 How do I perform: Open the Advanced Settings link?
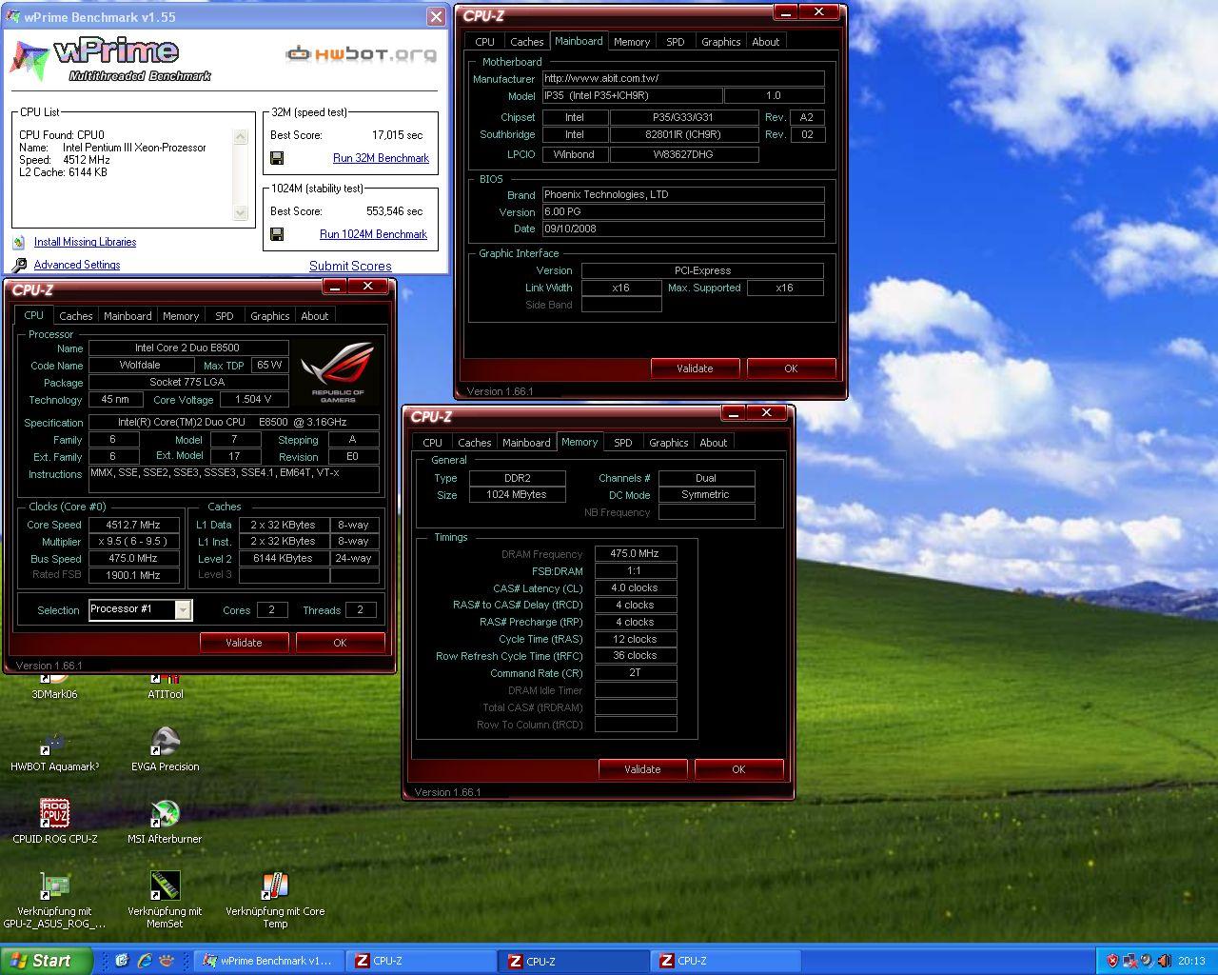(x=77, y=265)
